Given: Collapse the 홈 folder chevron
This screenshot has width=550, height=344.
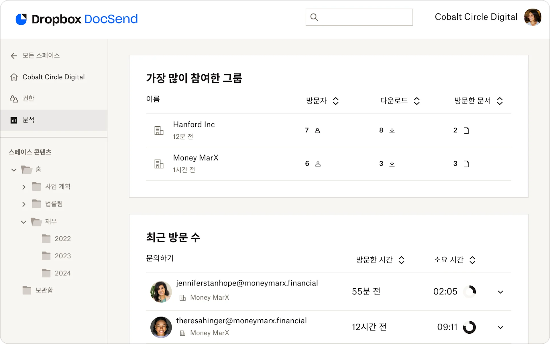Looking at the screenshot, I should pos(14,170).
